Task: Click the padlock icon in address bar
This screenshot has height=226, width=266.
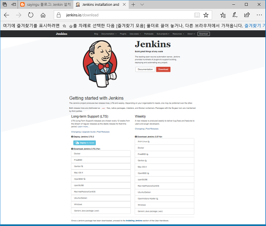Action: pos(59,15)
